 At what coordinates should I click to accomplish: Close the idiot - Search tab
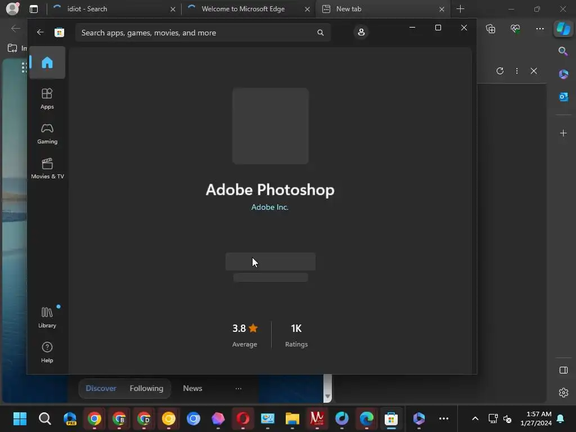(173, 9)
